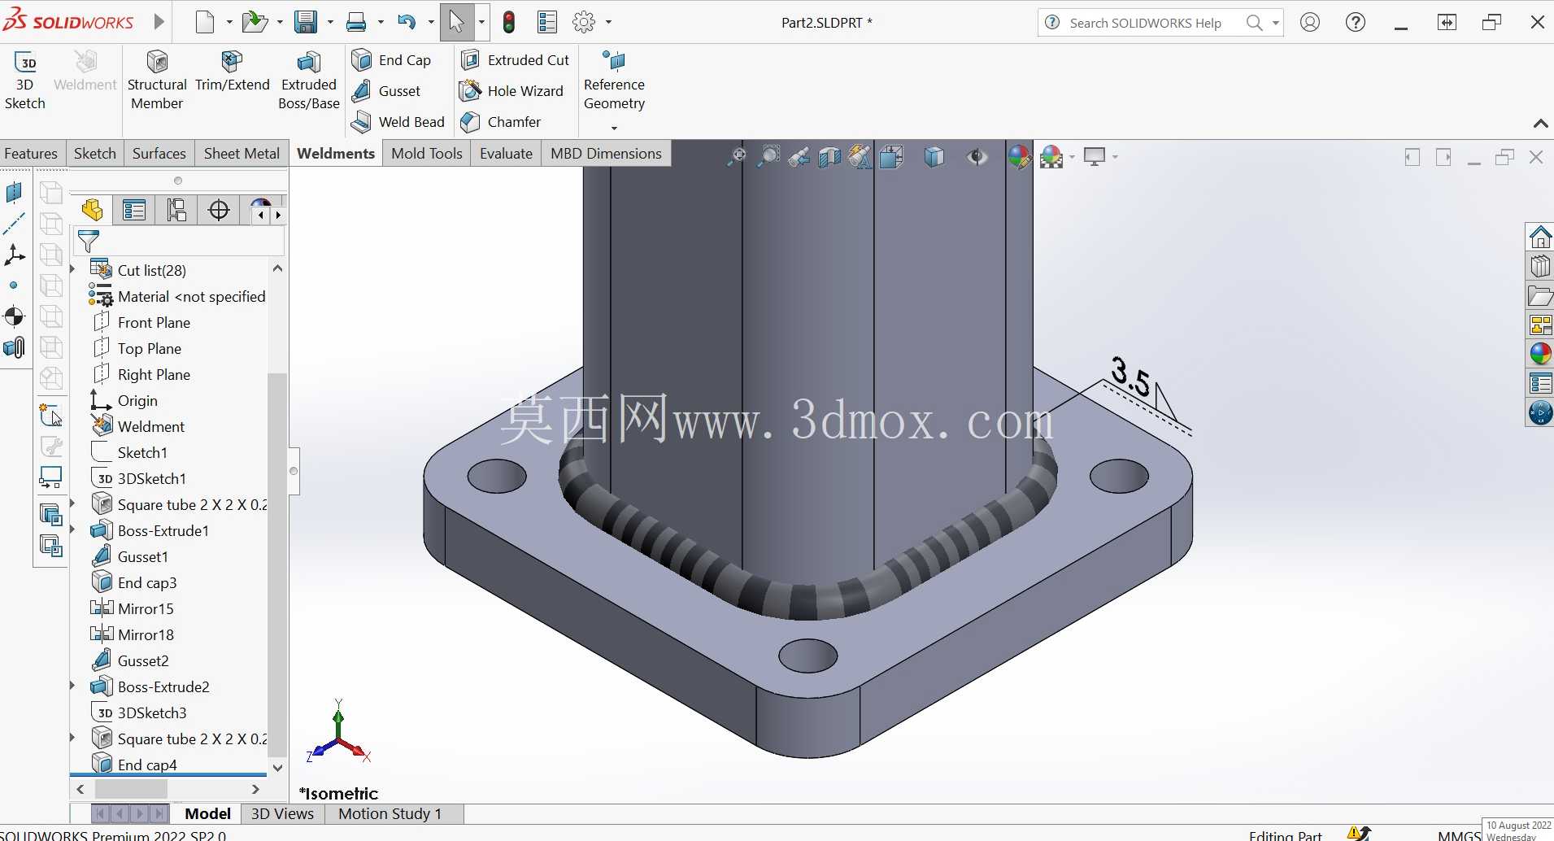Click the Extruded Cut tool
The width and height of the screenshot is (1554, 841).
point(516,60)
